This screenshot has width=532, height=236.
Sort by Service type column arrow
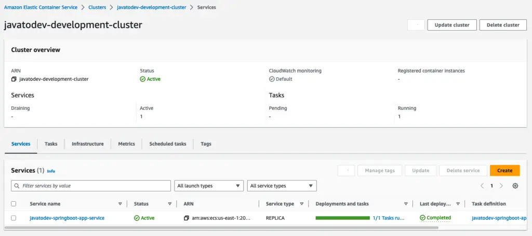click(x=302, y=204)
